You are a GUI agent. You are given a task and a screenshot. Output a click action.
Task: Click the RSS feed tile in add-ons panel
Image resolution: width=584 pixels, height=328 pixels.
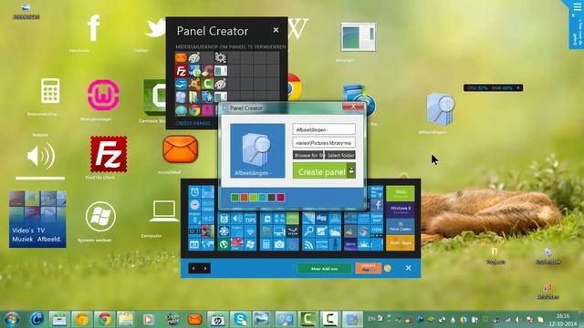pos(308,244)
